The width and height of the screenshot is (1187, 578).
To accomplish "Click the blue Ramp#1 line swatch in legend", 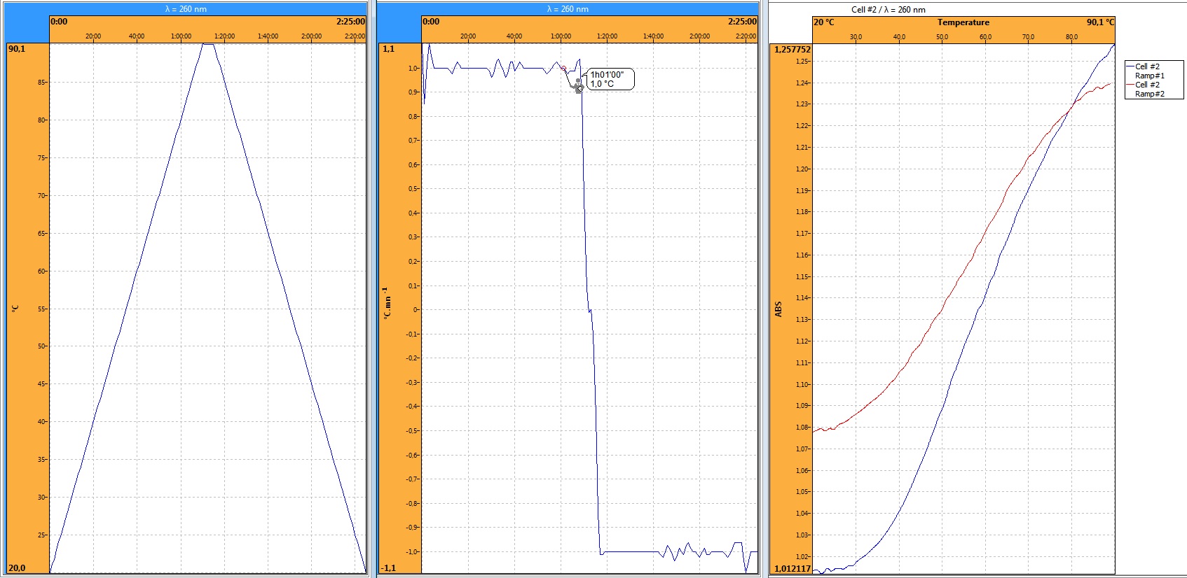I will pyautogui.click(x=1130, y=66).
